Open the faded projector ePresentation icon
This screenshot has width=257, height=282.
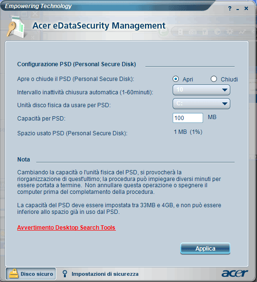pos(192,32)
